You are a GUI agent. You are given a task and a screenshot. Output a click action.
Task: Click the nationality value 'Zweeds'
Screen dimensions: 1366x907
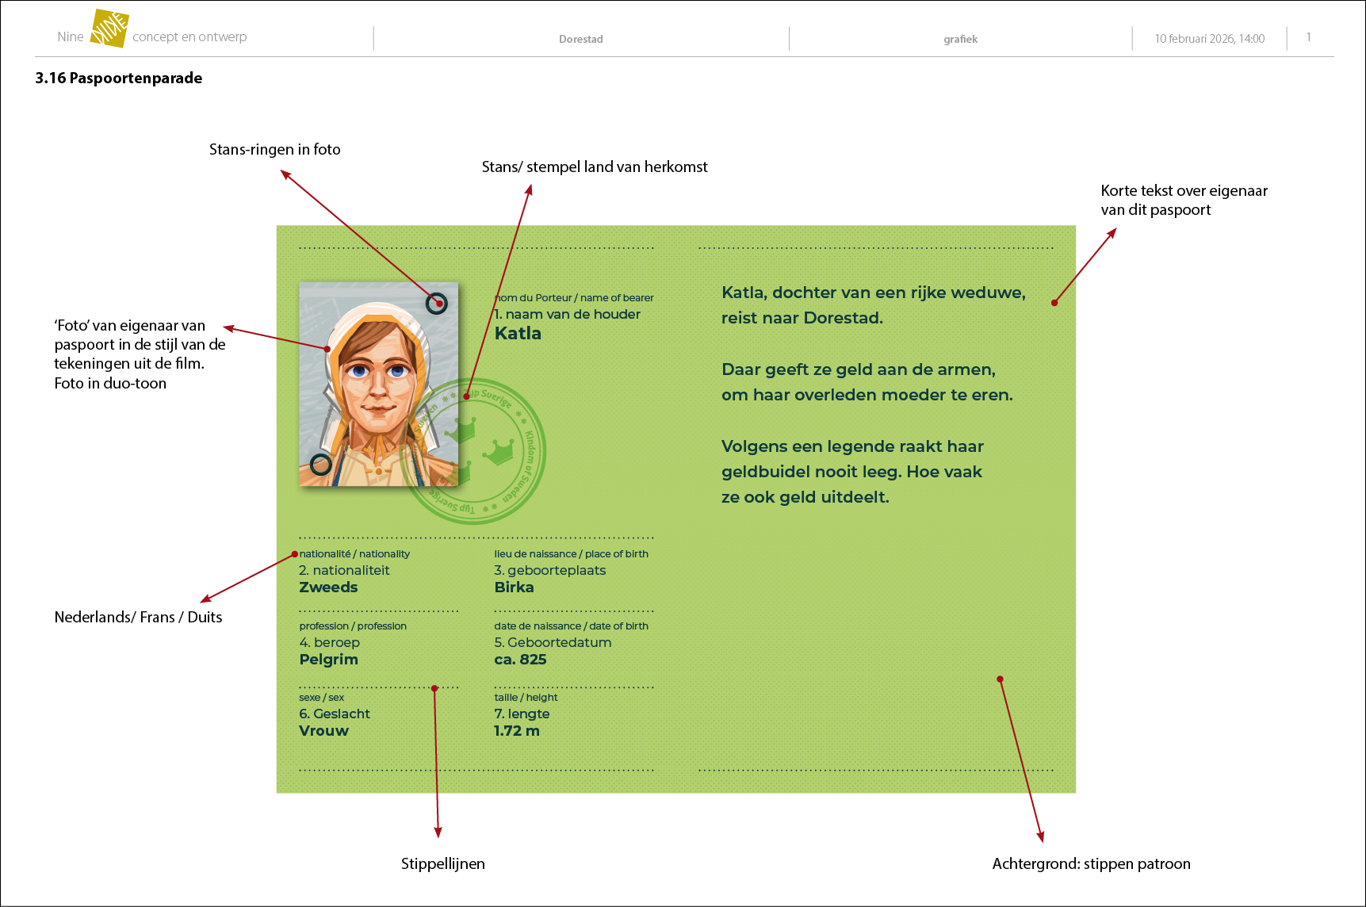(328, 587)
